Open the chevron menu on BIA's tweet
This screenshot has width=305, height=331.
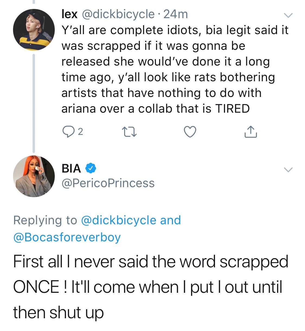click(x=288, y=170)
